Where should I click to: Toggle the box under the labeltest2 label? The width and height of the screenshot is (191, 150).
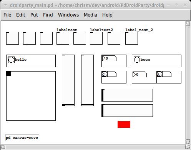(x=96, y=38)
